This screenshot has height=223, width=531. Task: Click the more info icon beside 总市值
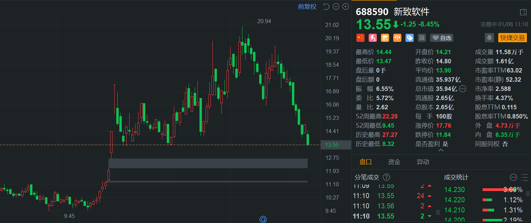pyautogui.click(x=462, y=89)
